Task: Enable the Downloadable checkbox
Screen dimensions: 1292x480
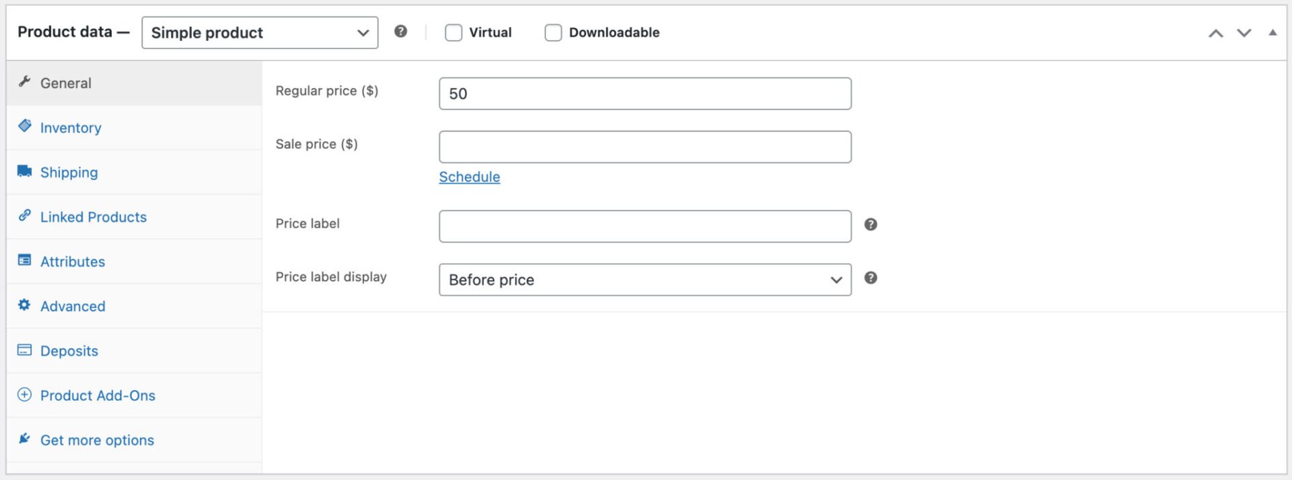Action: (x=553, y=32)
